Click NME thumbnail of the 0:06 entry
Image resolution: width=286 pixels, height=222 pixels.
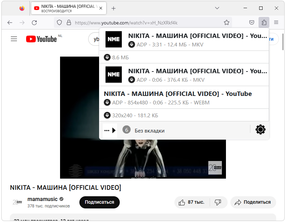[114, 75]
